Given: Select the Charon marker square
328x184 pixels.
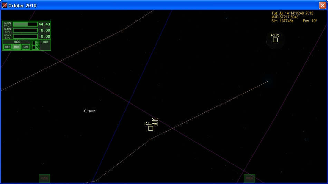Looking at the screenshot, I should click(151, 129).
